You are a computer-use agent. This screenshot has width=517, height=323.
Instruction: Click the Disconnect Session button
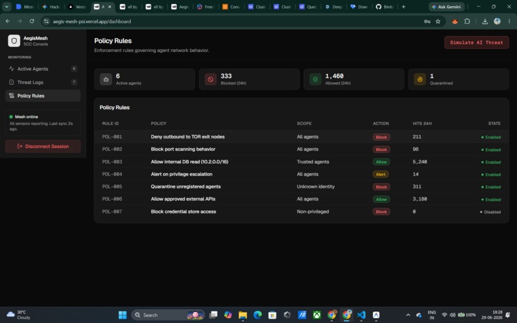point(43,146)
